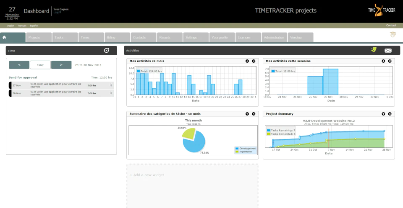Click Tasks Completed legend entry

(281, 134)
